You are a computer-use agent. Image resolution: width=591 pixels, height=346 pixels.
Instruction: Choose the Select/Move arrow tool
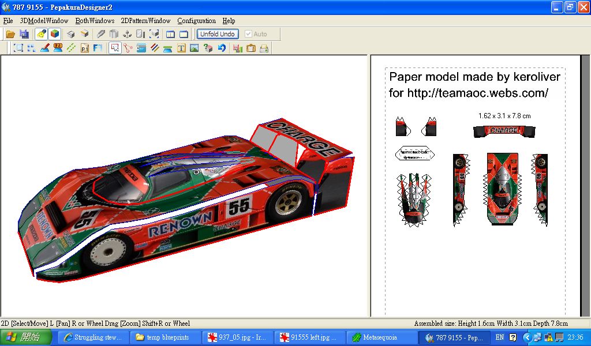(x=115, y=48)
